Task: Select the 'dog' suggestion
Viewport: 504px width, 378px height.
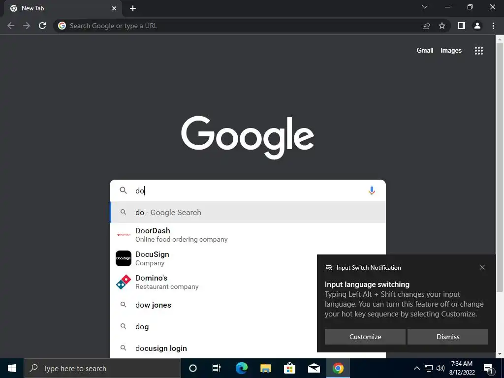Action: [142, 327]
